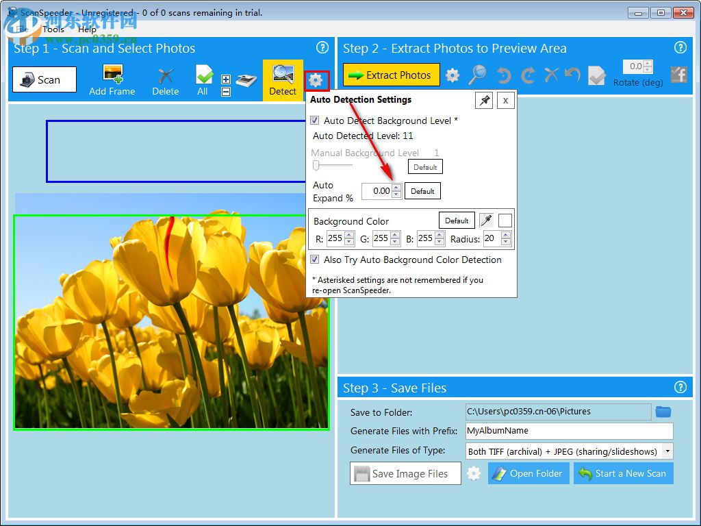This screenshot has width=701, height=526.
Task: Click Open Folder button
Action: [528, 473]
